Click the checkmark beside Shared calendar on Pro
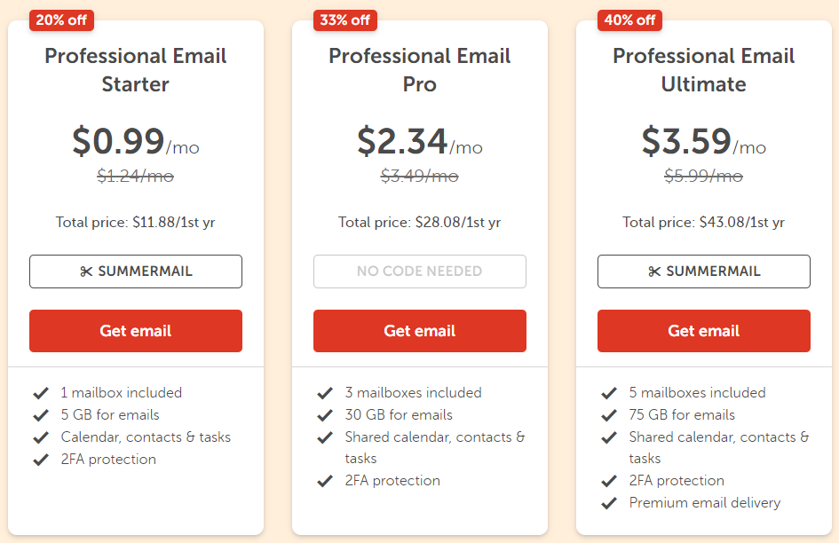 [326, 437]
